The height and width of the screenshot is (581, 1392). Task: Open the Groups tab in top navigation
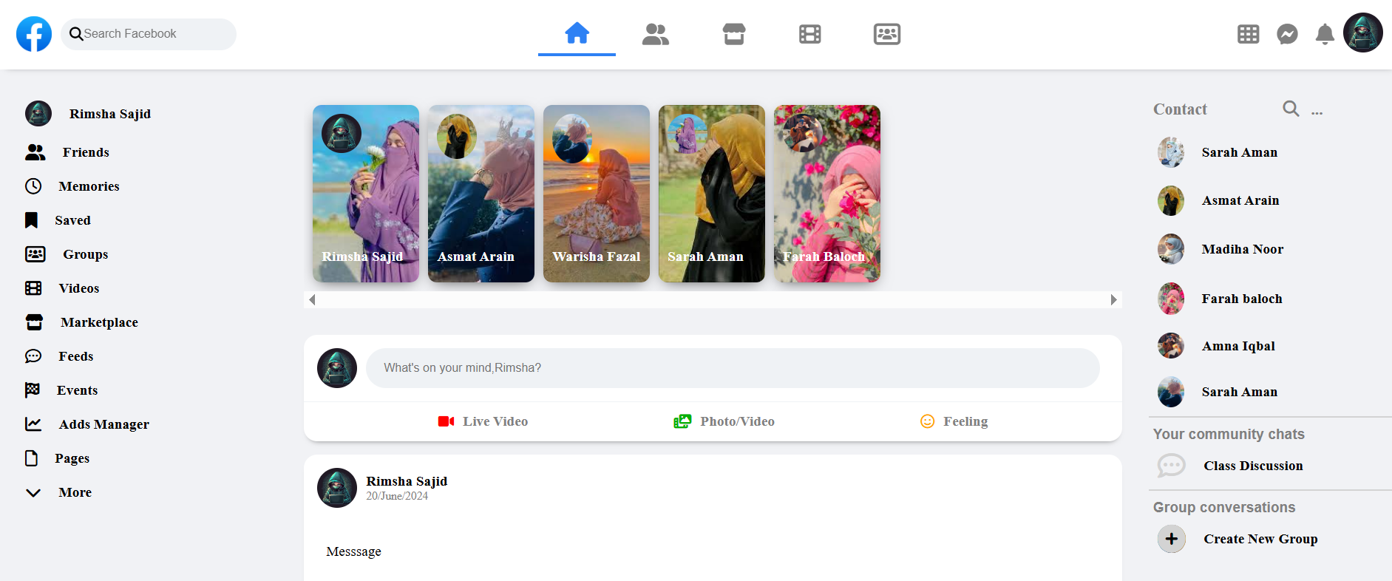(887, 34)
